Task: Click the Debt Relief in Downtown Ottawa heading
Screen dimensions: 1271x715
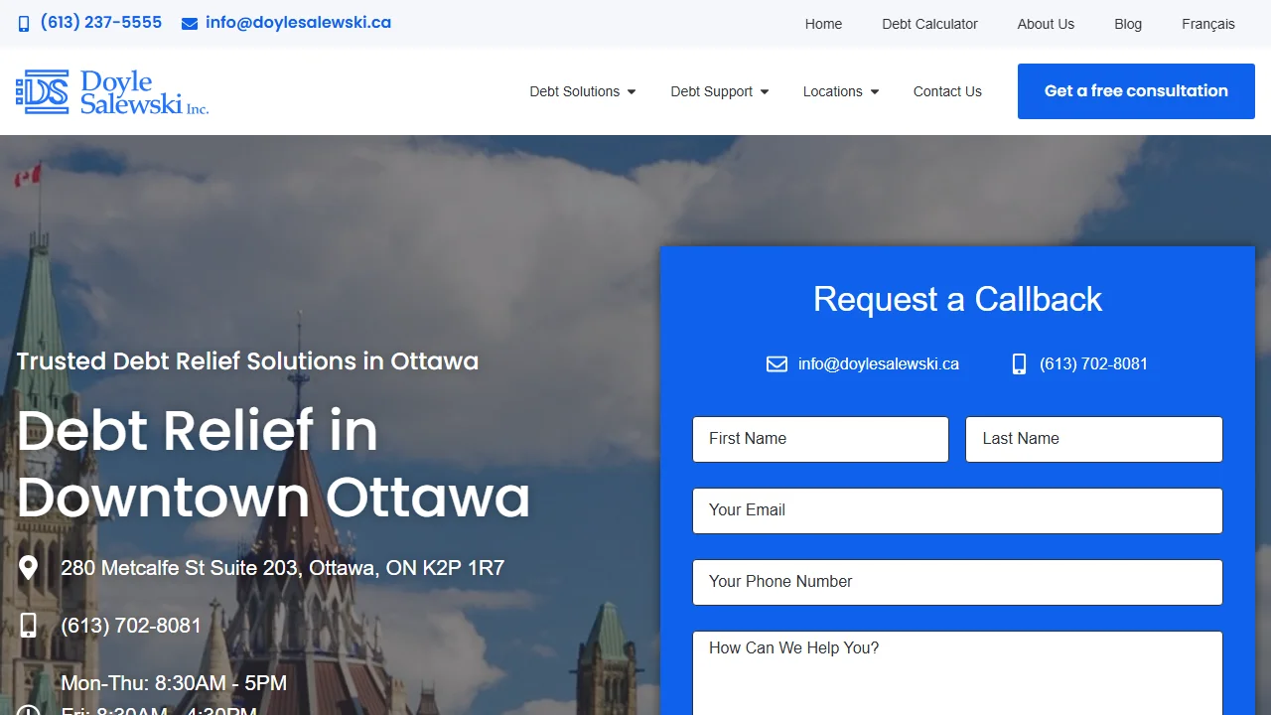Action: click(x=273, y=464)
